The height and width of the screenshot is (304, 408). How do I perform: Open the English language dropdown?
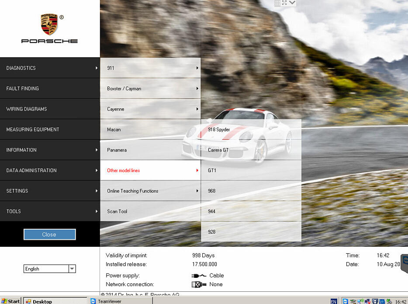pyautogui.click(x=72, y=269)
